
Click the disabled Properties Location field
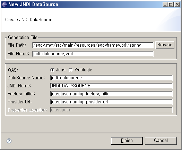[x=111, y=110]
